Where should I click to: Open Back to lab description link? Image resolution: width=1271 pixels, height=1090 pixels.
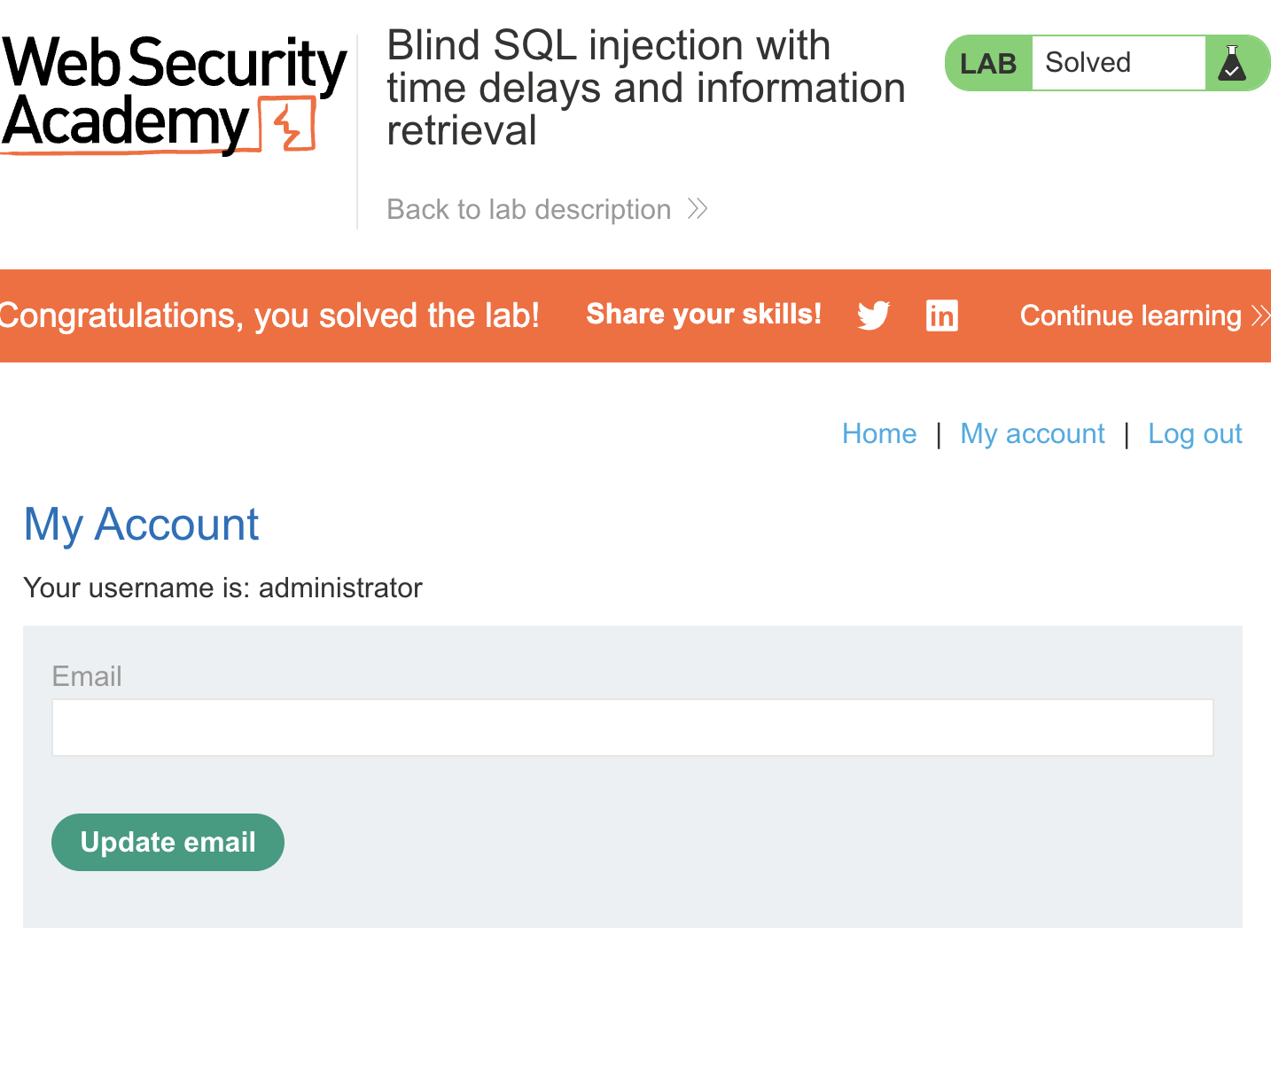[x=529, y=209]
